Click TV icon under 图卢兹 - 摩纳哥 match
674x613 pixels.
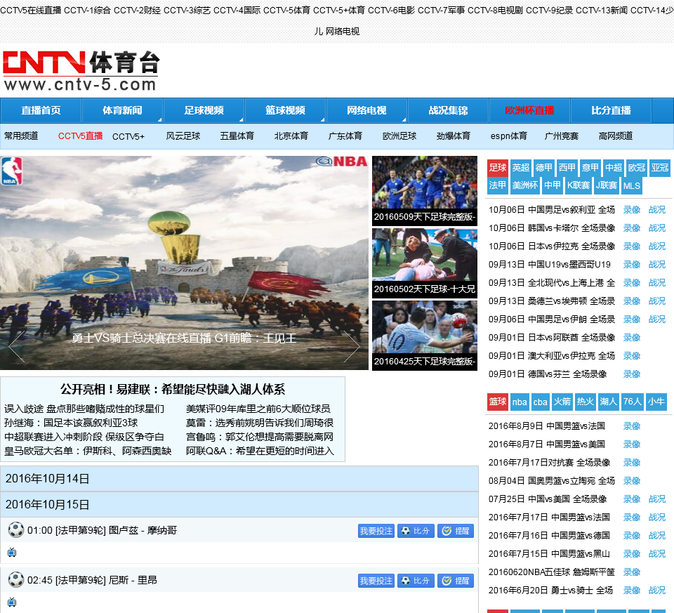(12, 553)
